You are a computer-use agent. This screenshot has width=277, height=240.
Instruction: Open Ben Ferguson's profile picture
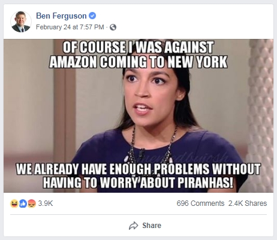pyautogui.click(x=21, y=22)
